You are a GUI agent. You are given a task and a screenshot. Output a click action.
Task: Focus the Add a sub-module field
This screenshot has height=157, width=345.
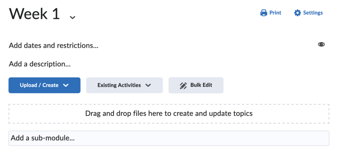169,138
